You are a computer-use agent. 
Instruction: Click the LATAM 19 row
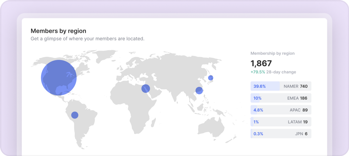click(x=281, y=122)
